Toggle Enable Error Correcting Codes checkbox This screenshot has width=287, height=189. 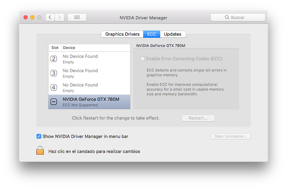click(142, 58)
